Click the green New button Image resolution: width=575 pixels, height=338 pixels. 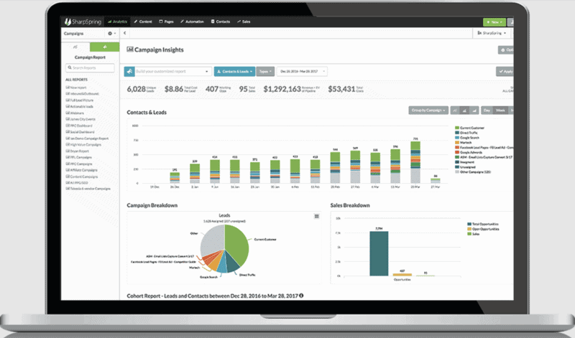click(494, 22)
